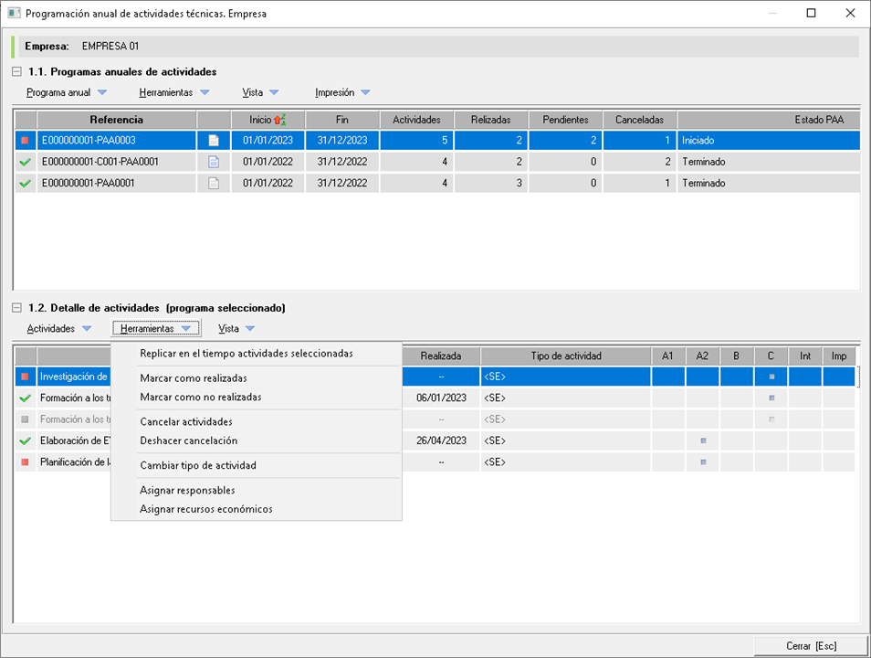The image size is (871, 658).
Task: Click sort icon in Inicio column header
Action: [280, 120]
